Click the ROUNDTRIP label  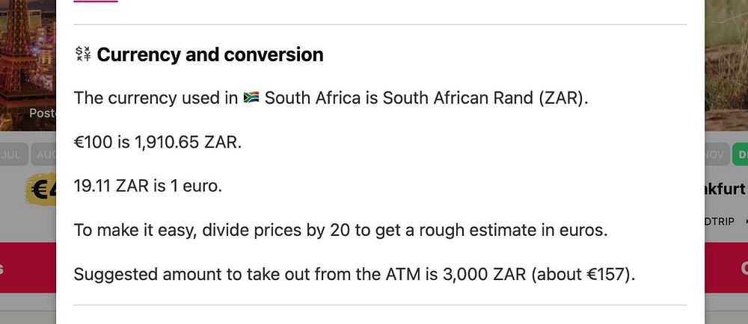click(720, 221)
